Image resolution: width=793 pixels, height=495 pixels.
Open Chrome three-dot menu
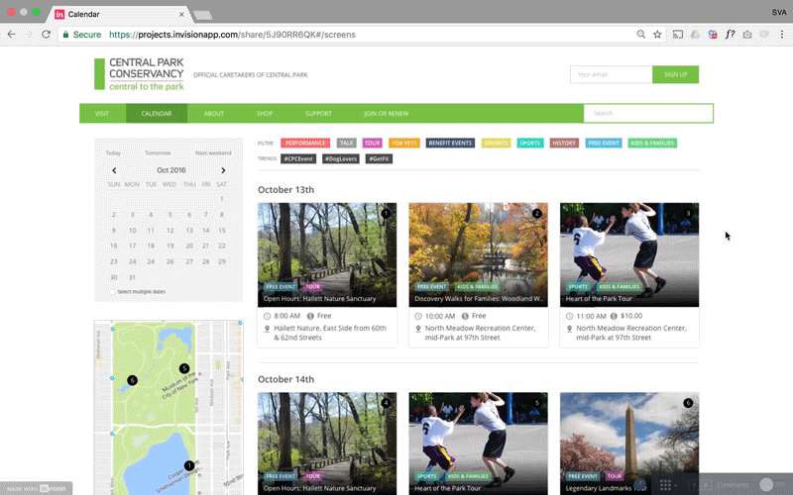click(x=782, y=35)
